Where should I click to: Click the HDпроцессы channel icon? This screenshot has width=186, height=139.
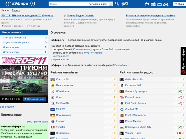(x=53, y=133)
